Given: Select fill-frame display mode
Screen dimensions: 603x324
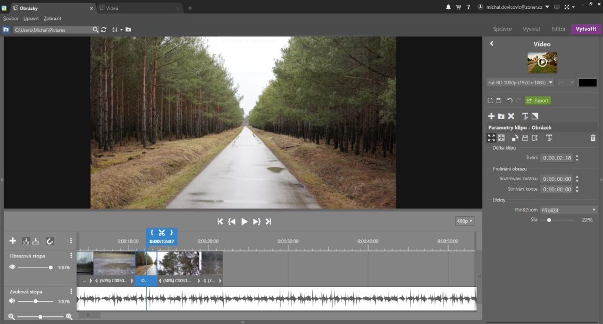Looking at the screenshot, I should pyautogui.click(x=501, y=138).
